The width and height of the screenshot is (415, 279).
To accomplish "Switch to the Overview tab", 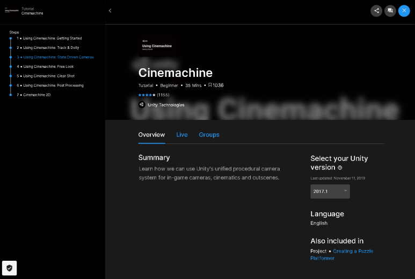I will pos(151,134).
